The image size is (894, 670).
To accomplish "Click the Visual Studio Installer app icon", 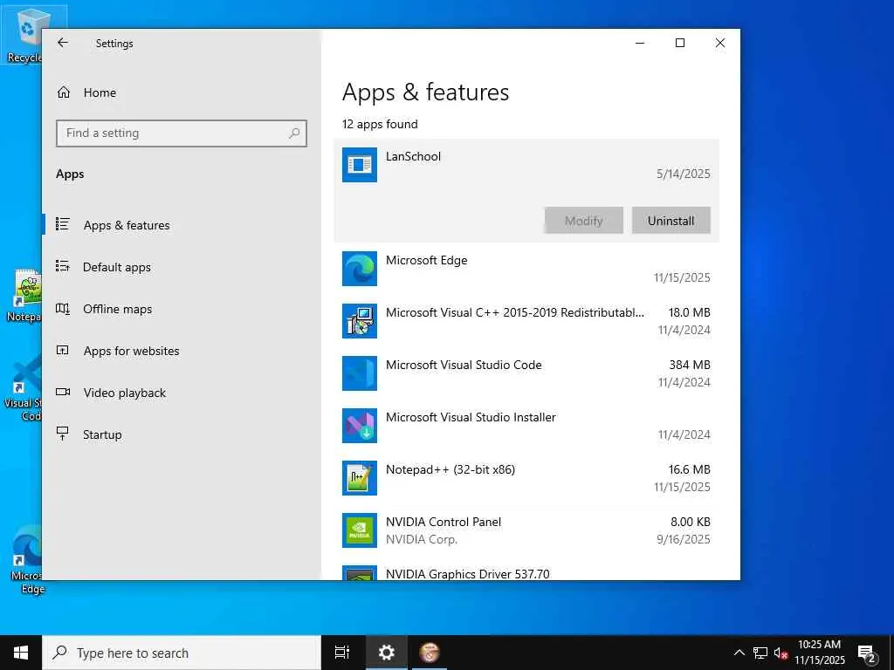I will click(359, 426).
